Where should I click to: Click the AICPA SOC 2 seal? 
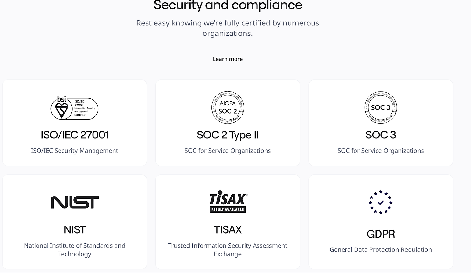[228, 107]
